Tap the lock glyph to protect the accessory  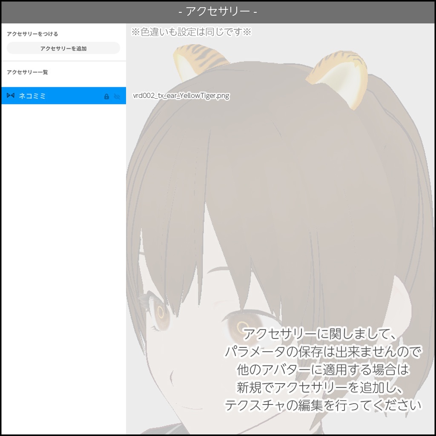point(106,95)
